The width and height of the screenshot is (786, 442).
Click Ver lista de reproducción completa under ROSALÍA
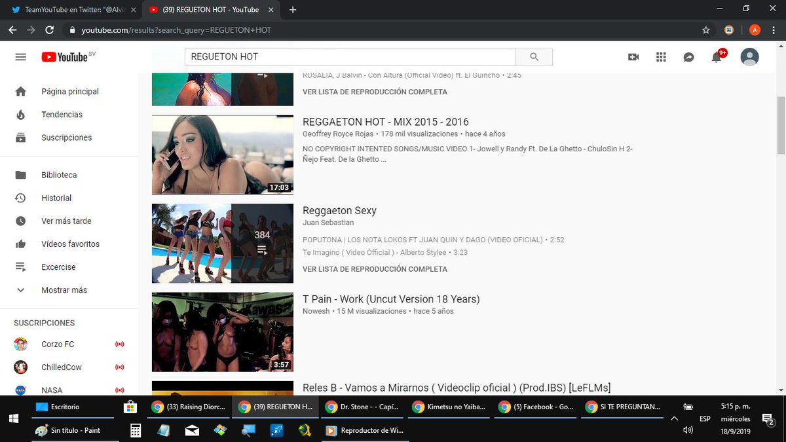point(375,92)
